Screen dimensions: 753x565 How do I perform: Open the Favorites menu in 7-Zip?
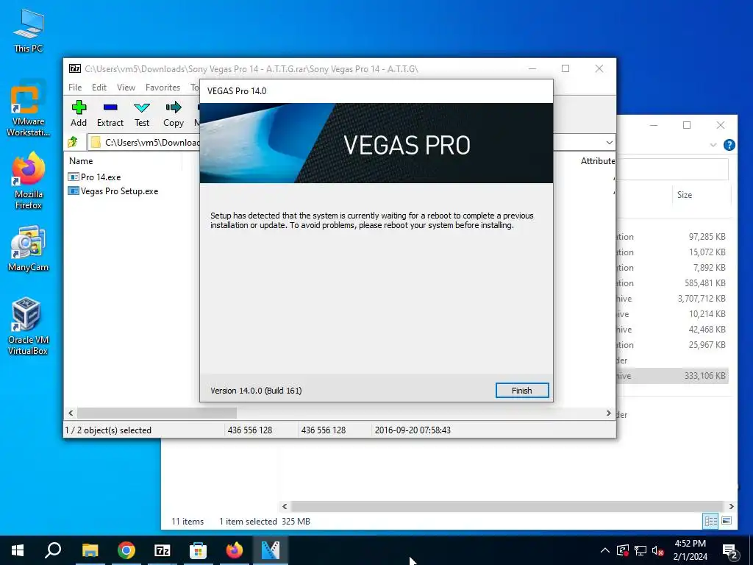tap(163, 88)
